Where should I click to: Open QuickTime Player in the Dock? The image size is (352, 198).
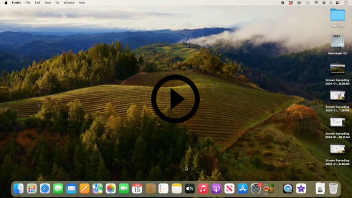[288, 188]
